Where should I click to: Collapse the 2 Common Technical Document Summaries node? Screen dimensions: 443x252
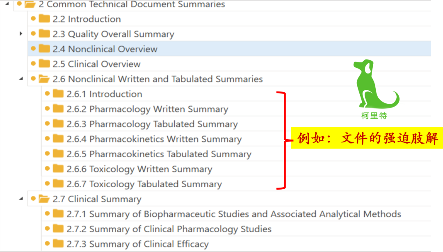(x=7, y=4)
